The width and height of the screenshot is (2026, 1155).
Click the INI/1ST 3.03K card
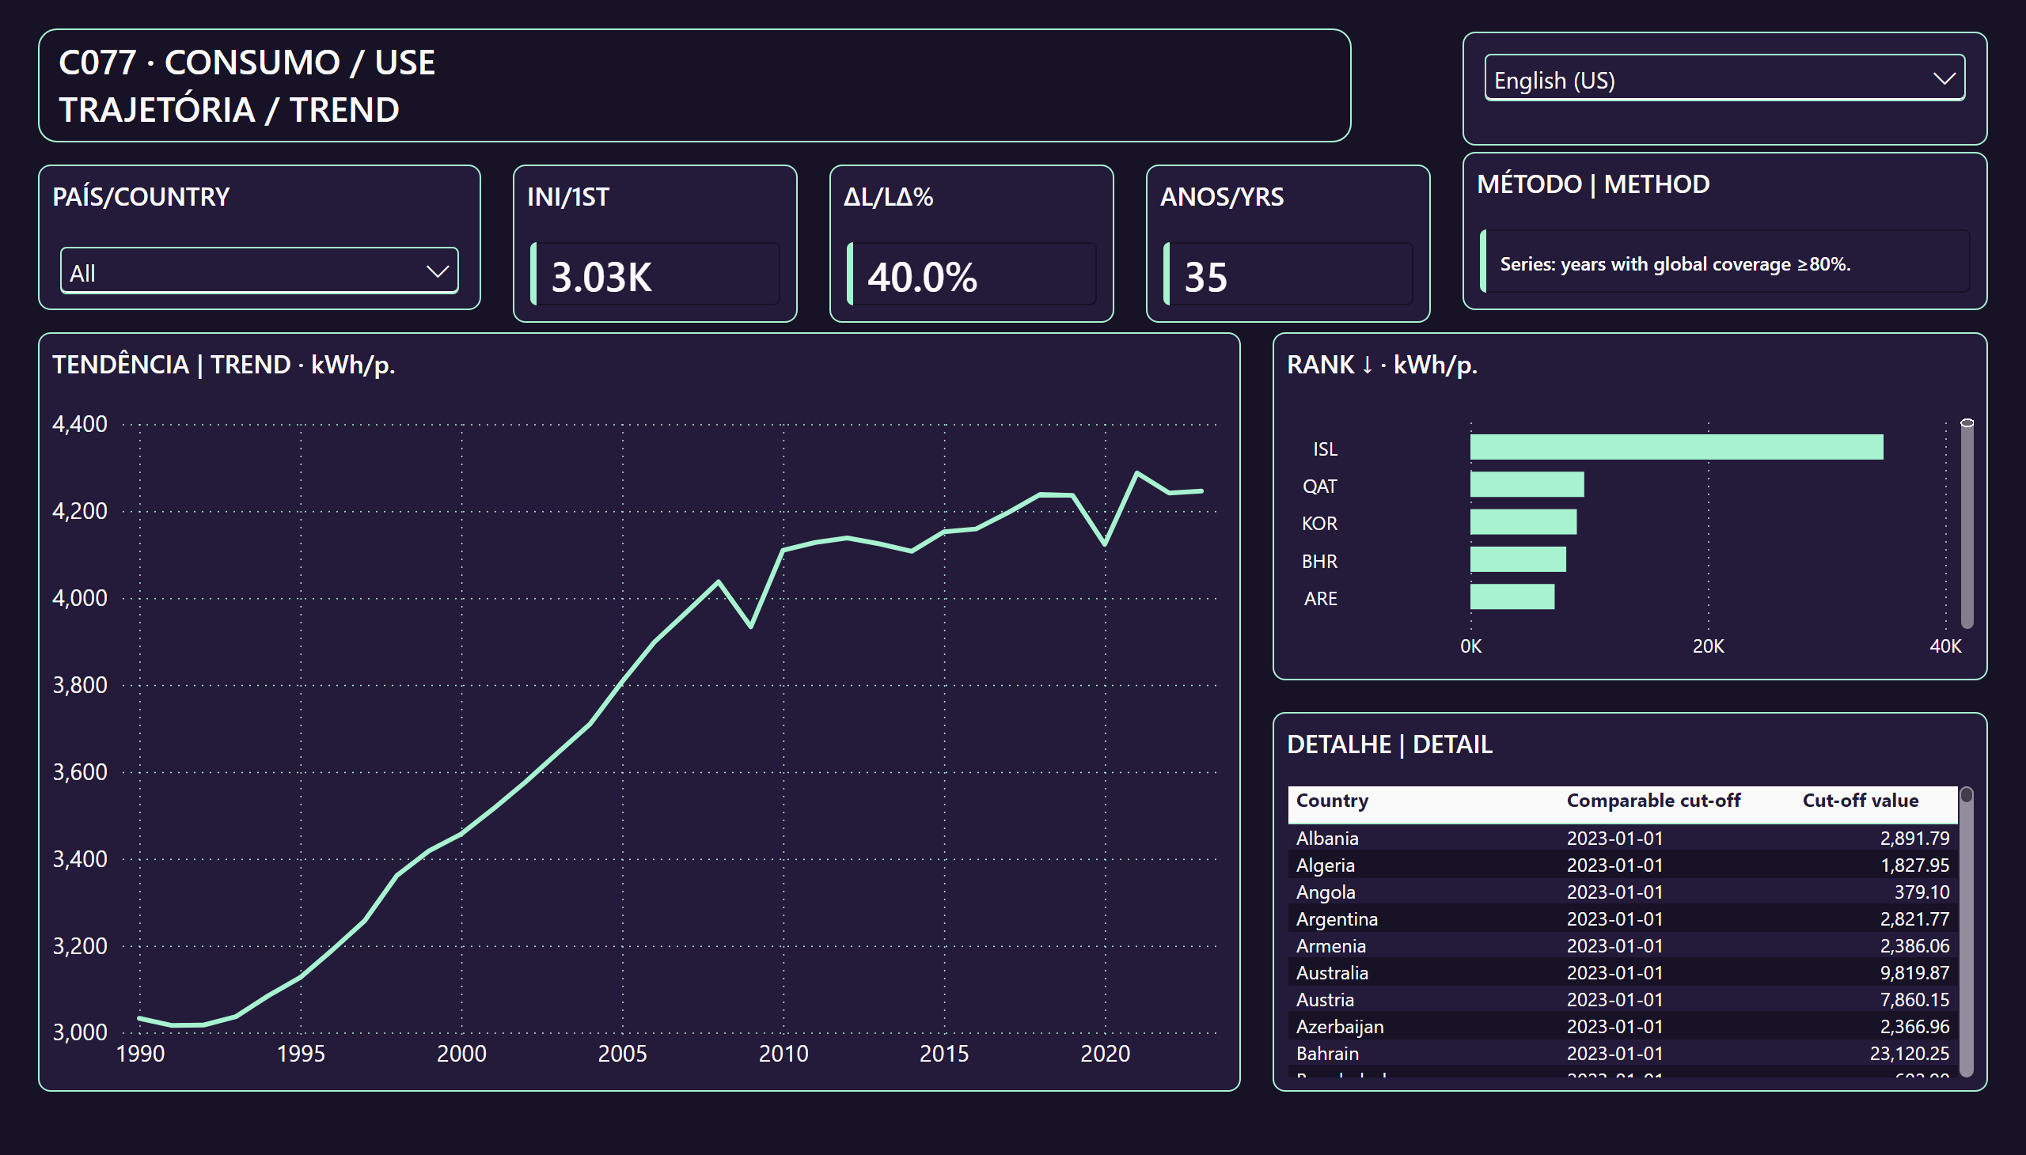coord(654,244)
